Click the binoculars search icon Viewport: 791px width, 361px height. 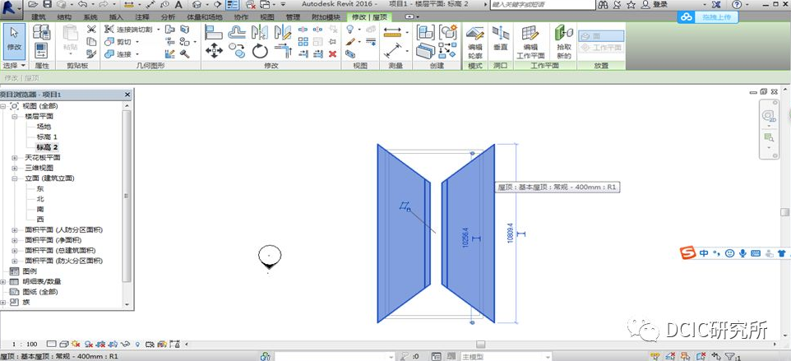[x=604, y=5]
